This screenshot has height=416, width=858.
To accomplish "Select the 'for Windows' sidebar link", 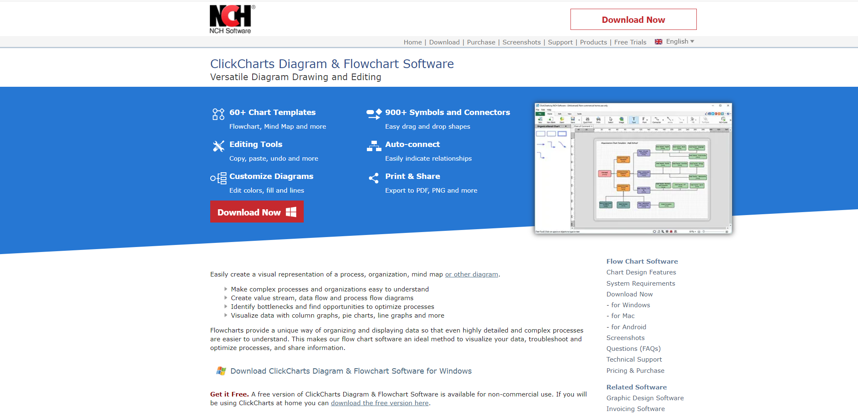I will coord(630,305).
